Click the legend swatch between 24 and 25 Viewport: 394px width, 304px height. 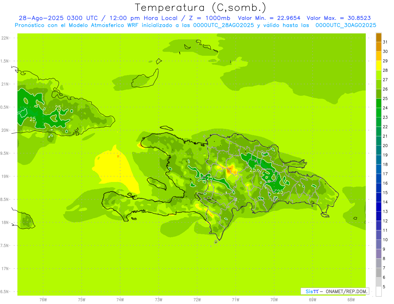[x=379, y=103]
